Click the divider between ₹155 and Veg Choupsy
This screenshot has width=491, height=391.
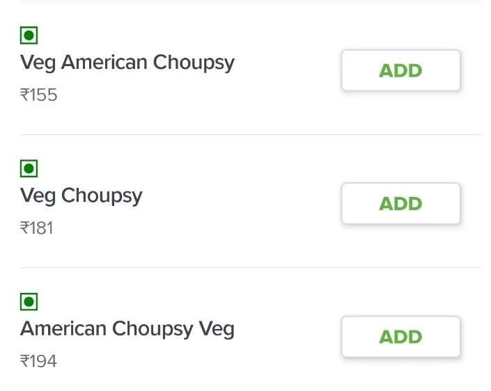click(250, 134)
